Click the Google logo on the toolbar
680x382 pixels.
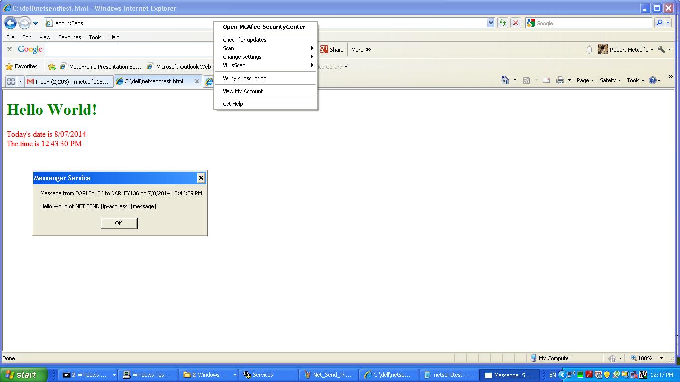(x=30, y=49)
